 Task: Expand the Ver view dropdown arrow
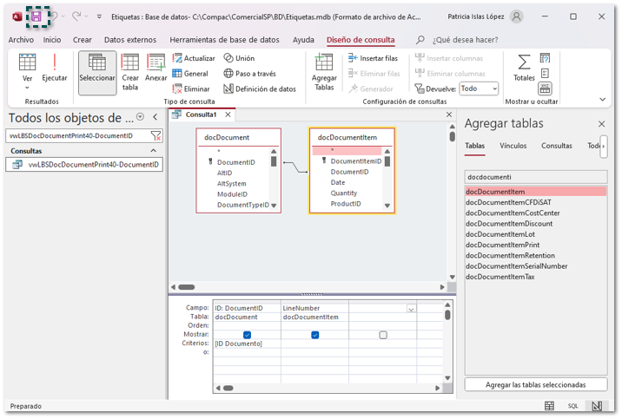coord(27,88)
